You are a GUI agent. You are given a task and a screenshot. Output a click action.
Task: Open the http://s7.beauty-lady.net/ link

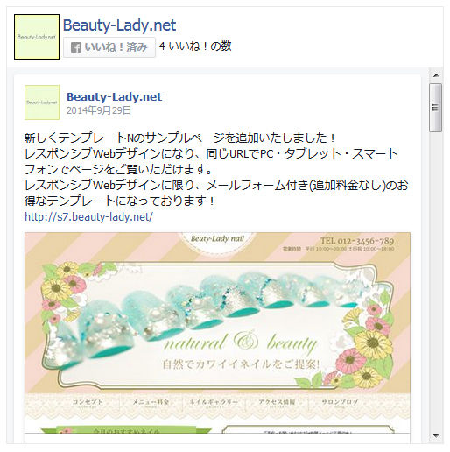click(88, 217)
